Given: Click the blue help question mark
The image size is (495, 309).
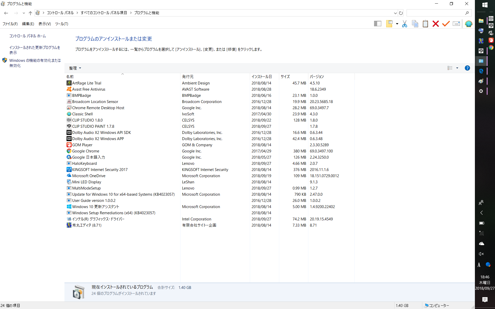Looking at the screenshot, I should click(x=467, y=68).
